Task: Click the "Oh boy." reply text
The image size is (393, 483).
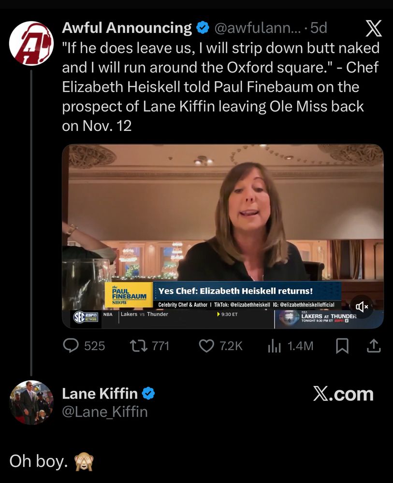Action: tap(39, 461)
